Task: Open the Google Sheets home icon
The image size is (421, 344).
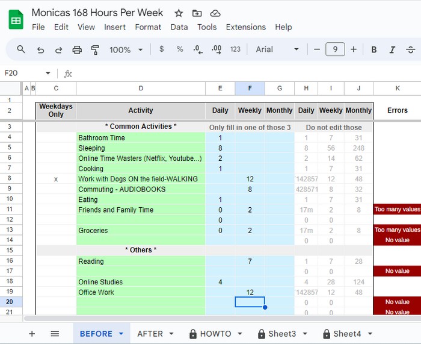Action: [x=16, y=19]
